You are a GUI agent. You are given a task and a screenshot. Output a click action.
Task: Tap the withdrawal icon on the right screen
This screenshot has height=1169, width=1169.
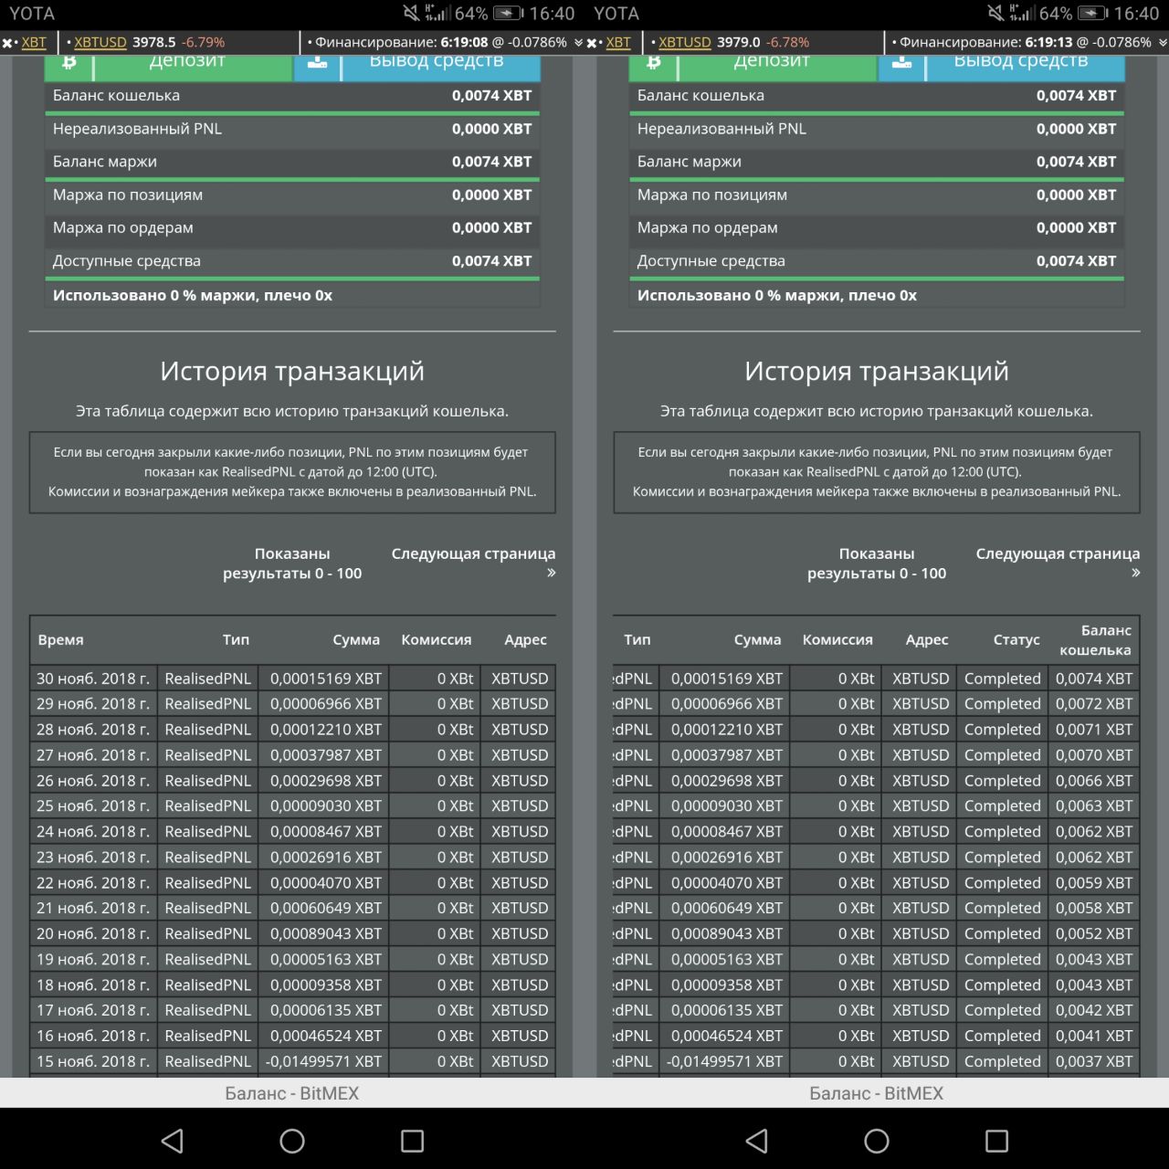(901, 65)
